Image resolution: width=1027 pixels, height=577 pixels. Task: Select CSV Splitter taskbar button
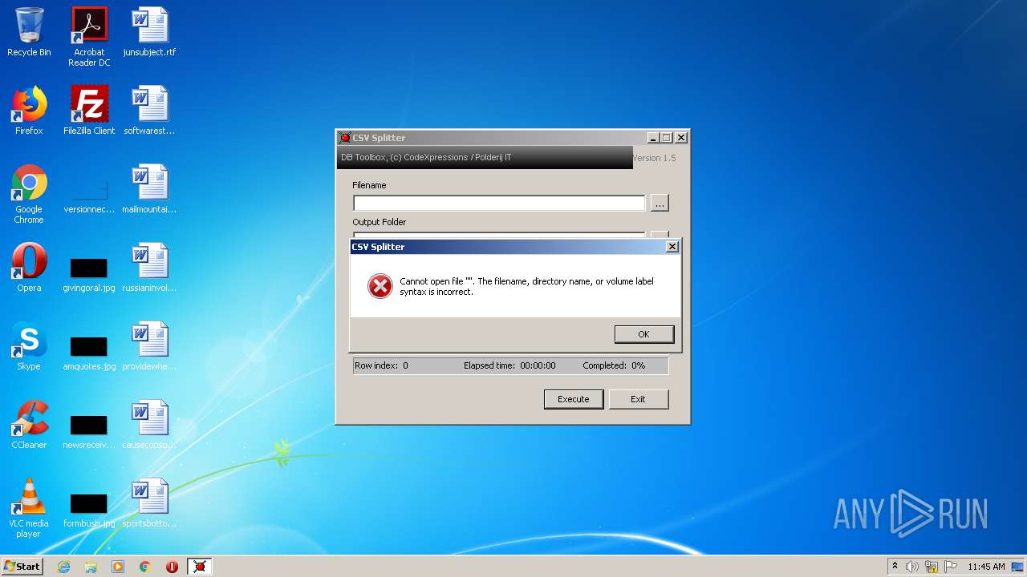pyautogui.click(x=200, y=567)
